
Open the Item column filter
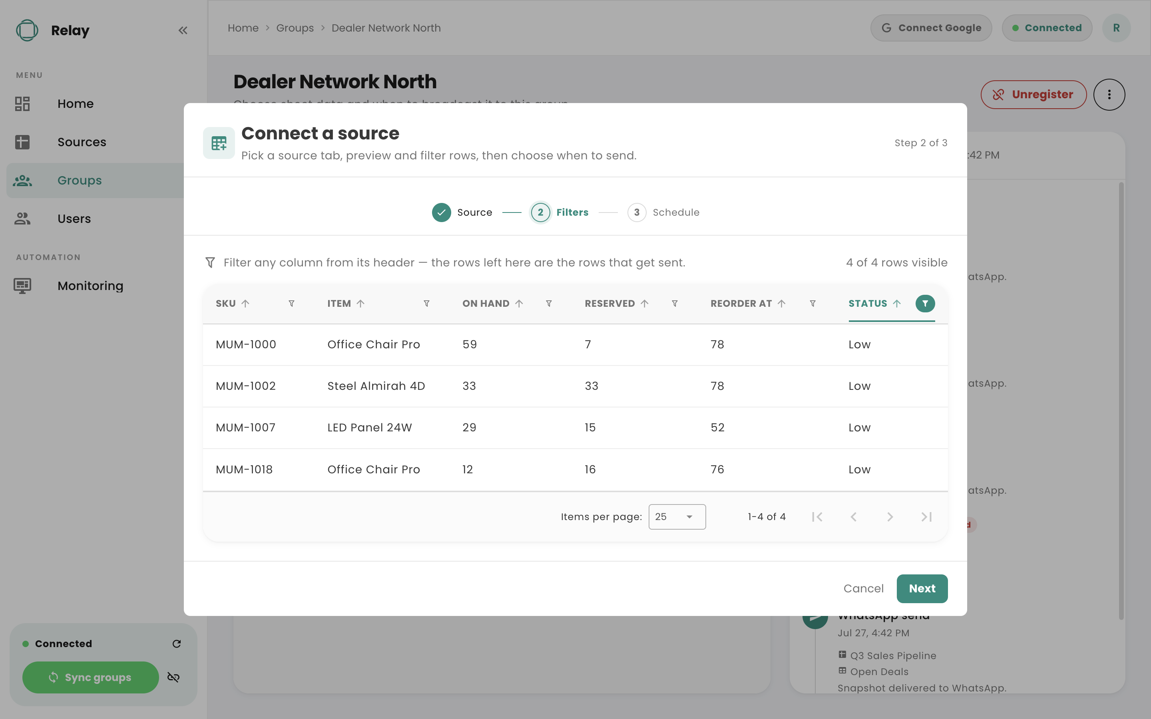click(427, 304)
